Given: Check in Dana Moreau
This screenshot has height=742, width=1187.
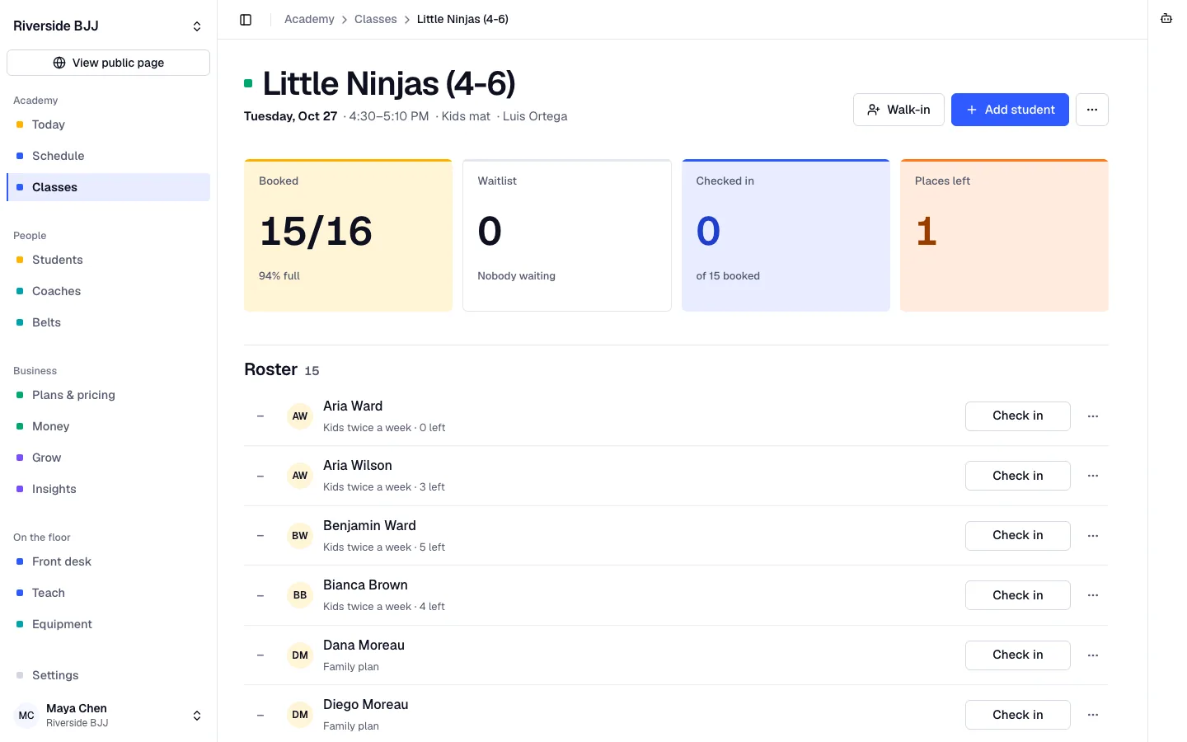Looking at the screenshot, I should 1018,655.
